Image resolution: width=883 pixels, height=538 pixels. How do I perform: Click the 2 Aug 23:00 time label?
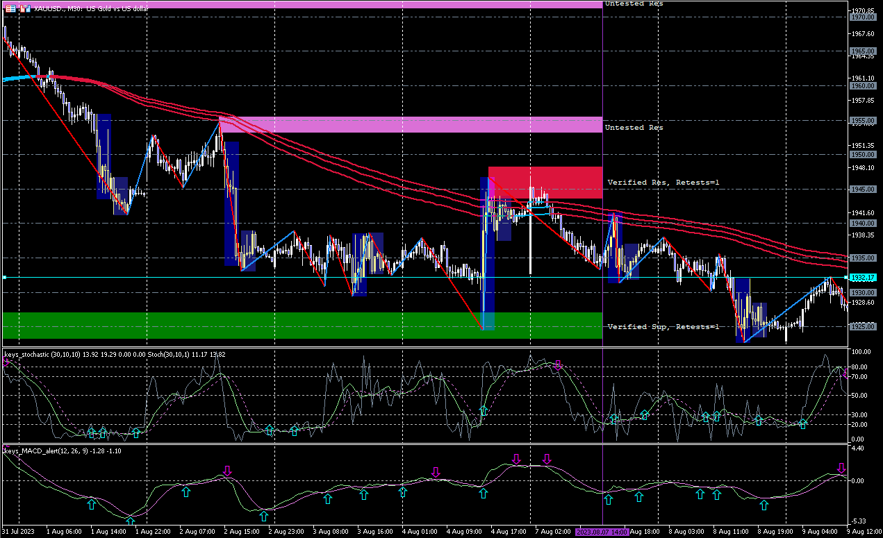pyautogui.click(x=286, y=532)
